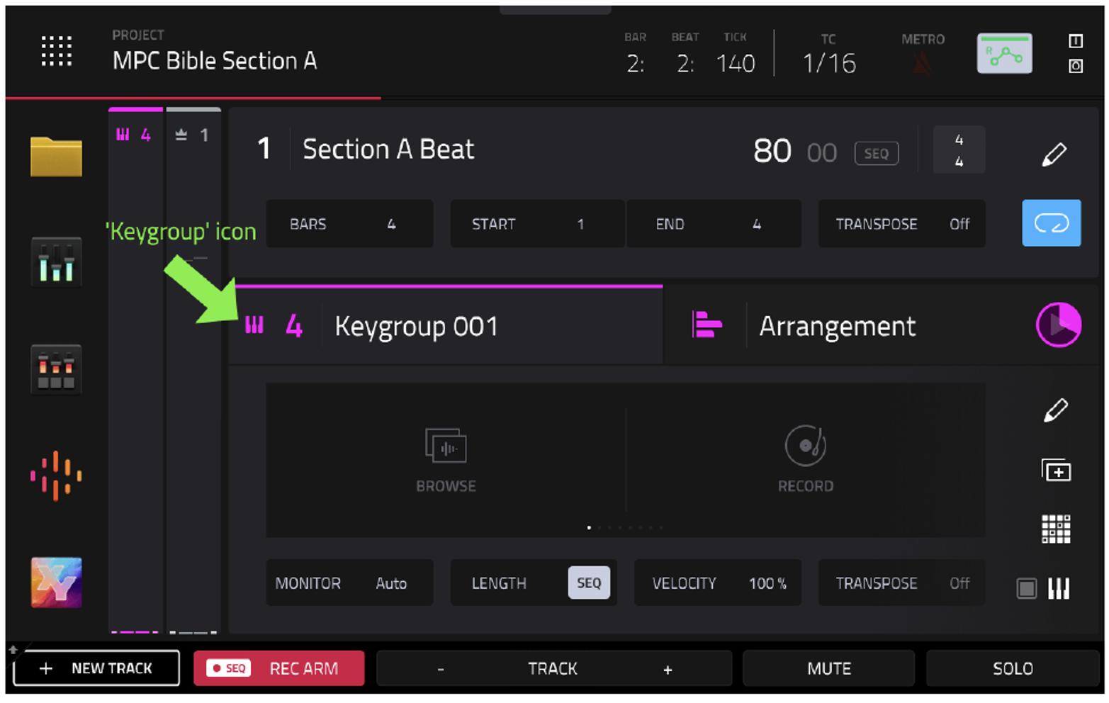Toggle the blue sequence loop button
Screen dimensions: 1109x703
coord(1051,223)
